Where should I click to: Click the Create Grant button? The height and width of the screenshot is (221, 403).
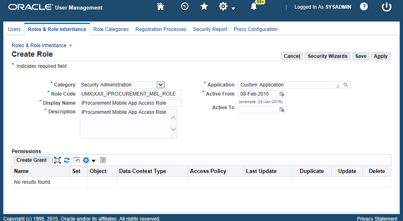(31, 160)
